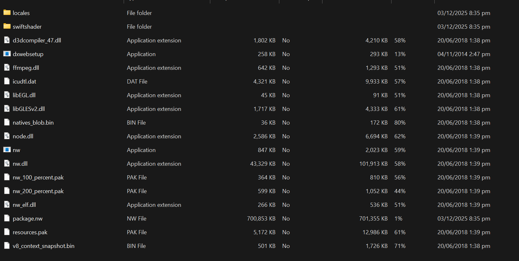
Task: Click the node.dll file icon
Action: point(7,136)
